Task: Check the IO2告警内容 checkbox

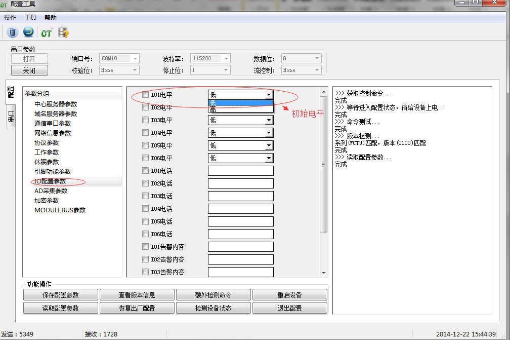Action: point(145,259)
